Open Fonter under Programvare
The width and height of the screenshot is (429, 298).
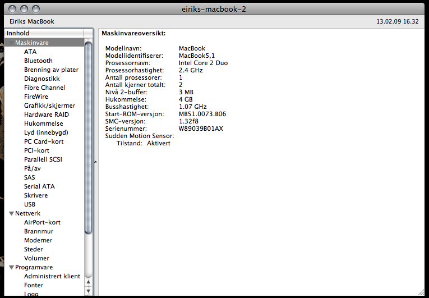point(34,285)
